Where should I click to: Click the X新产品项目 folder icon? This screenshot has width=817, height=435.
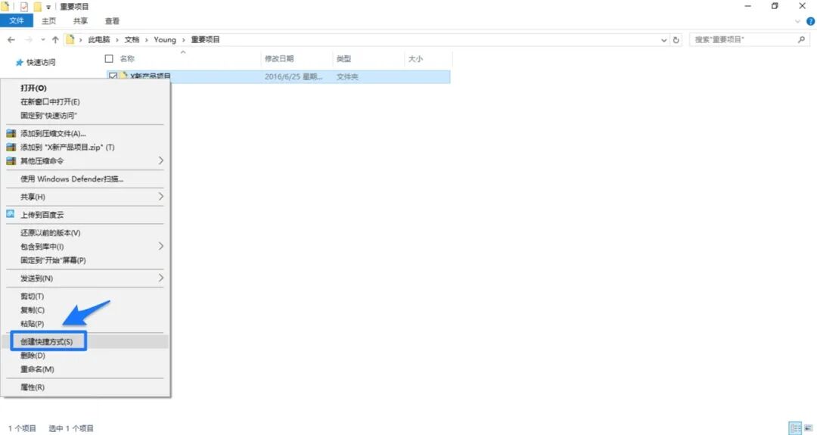click(124, 76)
